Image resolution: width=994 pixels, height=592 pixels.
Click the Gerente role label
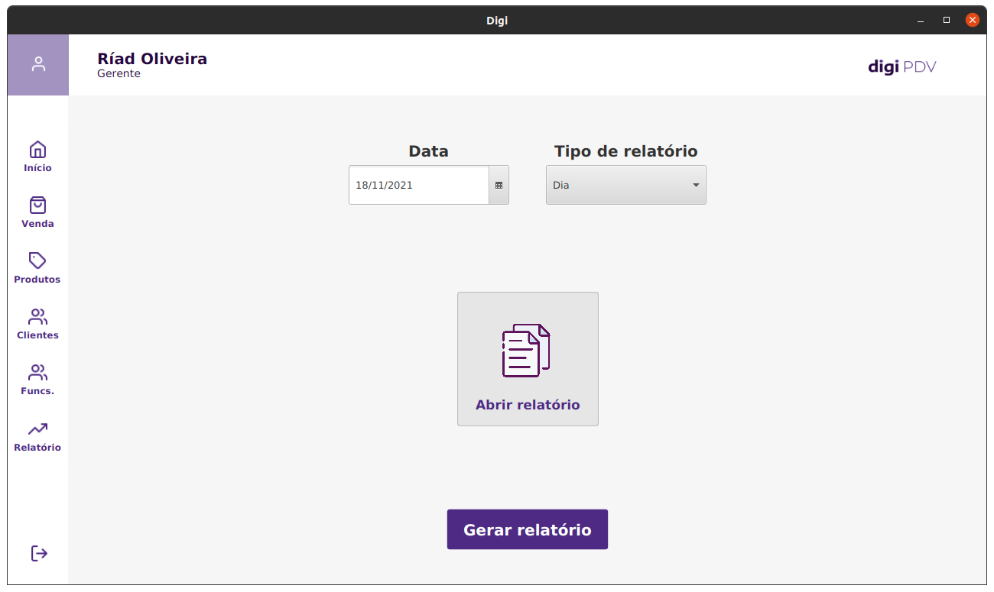[119, 74]
